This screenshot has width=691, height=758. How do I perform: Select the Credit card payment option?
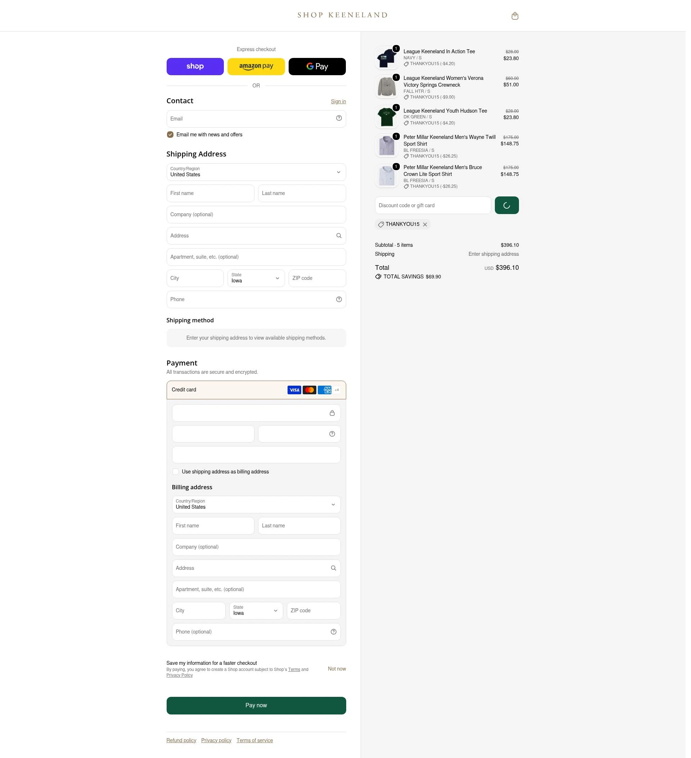[258, 393]
